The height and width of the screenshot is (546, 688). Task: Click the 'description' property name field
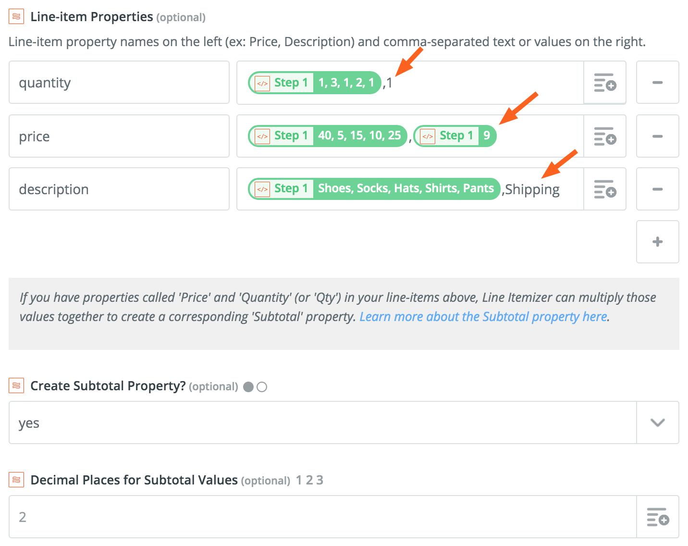[x=119, y=189]
